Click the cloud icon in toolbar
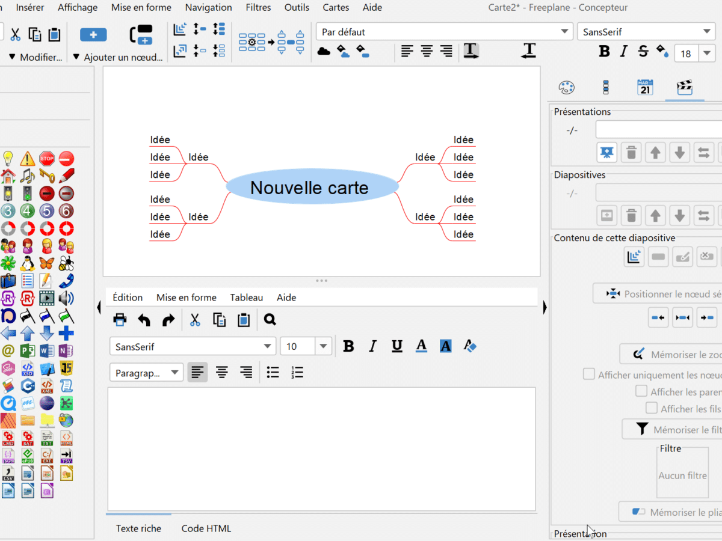Image resolution: width=722 pixels, height=541 pixels. 324,52
